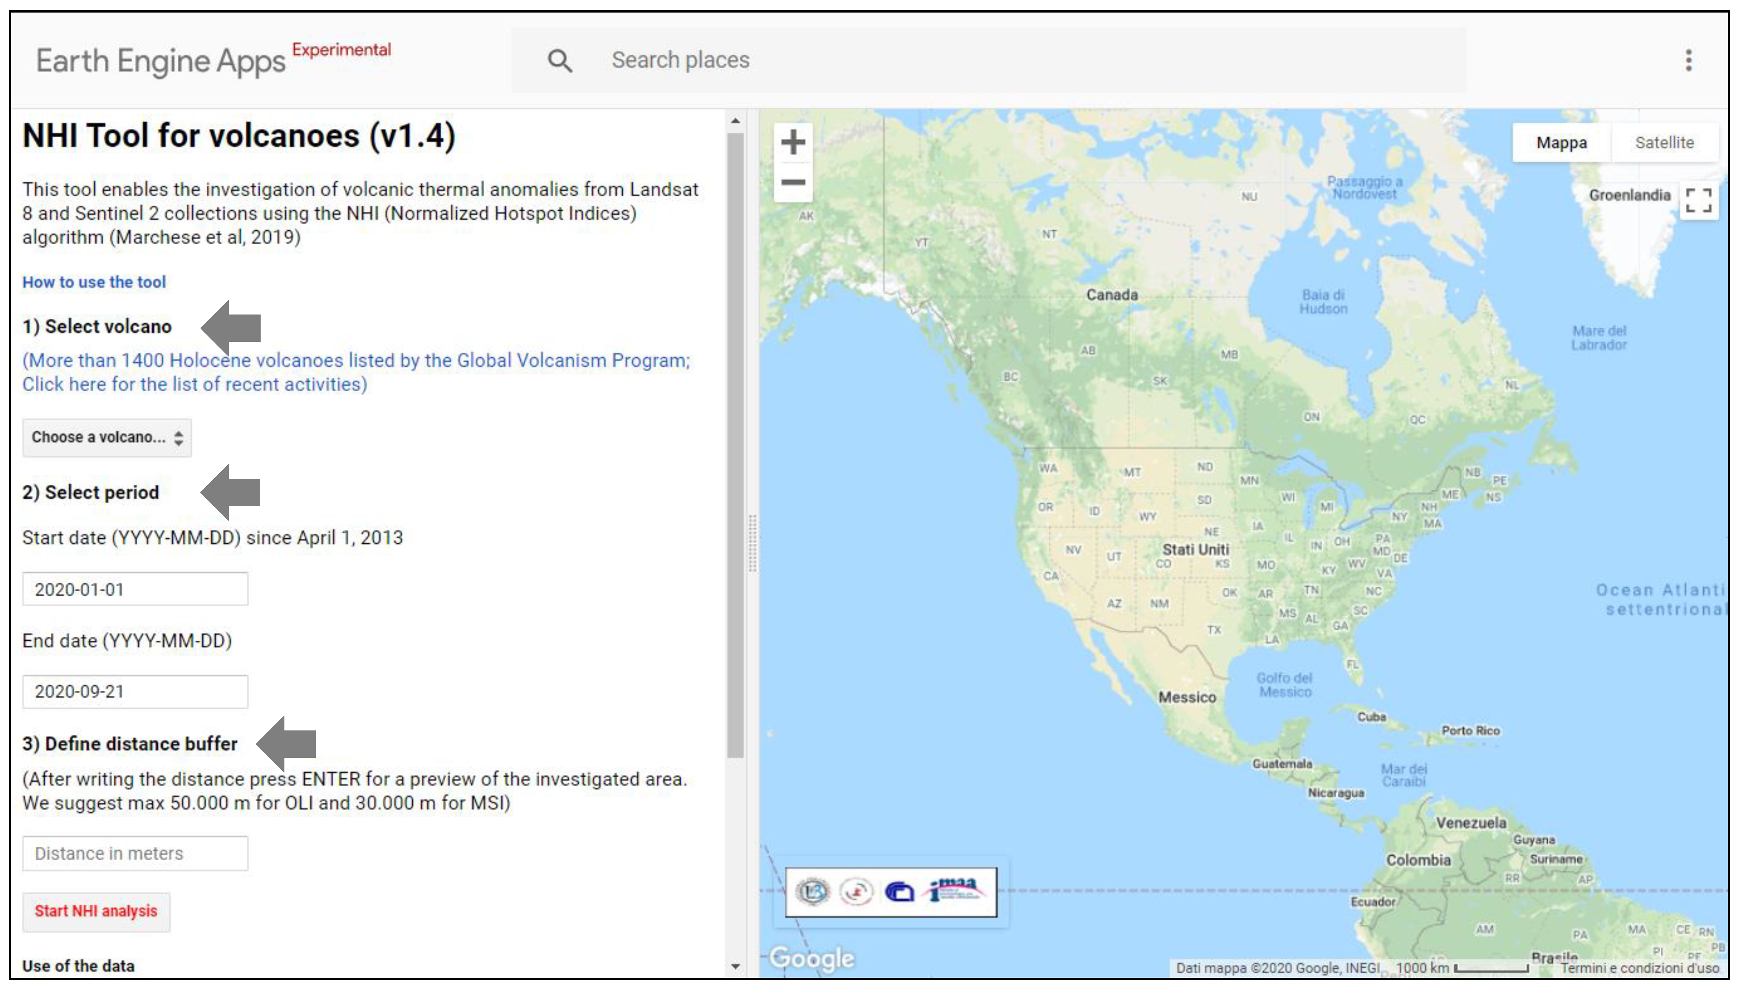This screenshot has width=1745, height=997.
Task: Click the Start date input field
Action: pos(135,589)
